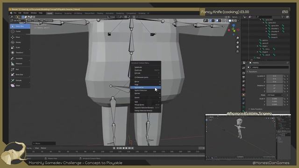299x168 pixels.
Task: Toggle perspective/orthographic grid icon
Action: (x=238, y=51)
